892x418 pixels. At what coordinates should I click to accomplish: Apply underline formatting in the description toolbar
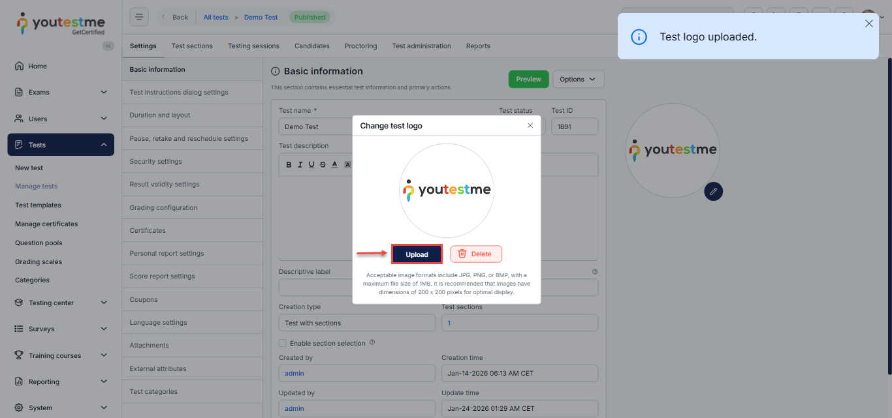311,164
